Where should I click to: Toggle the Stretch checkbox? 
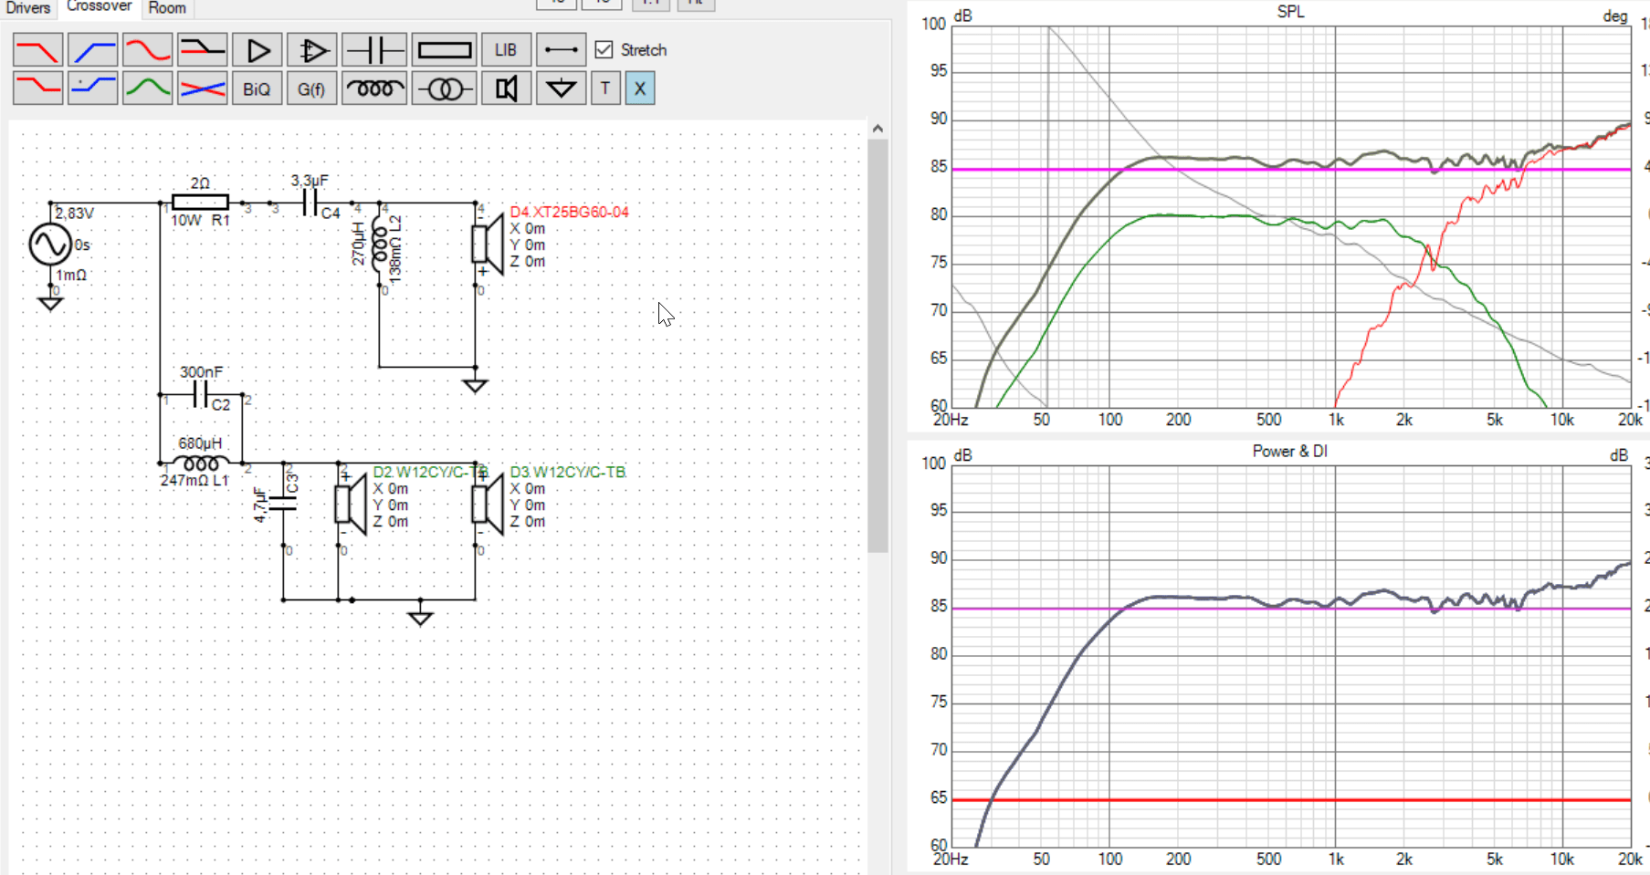coord(604,50)
